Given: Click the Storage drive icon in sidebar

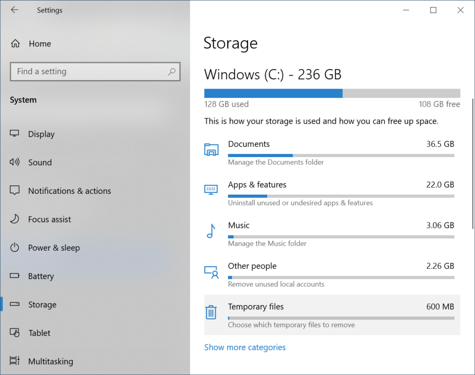Looking at the screenshot, I should (x=14, y=304).
